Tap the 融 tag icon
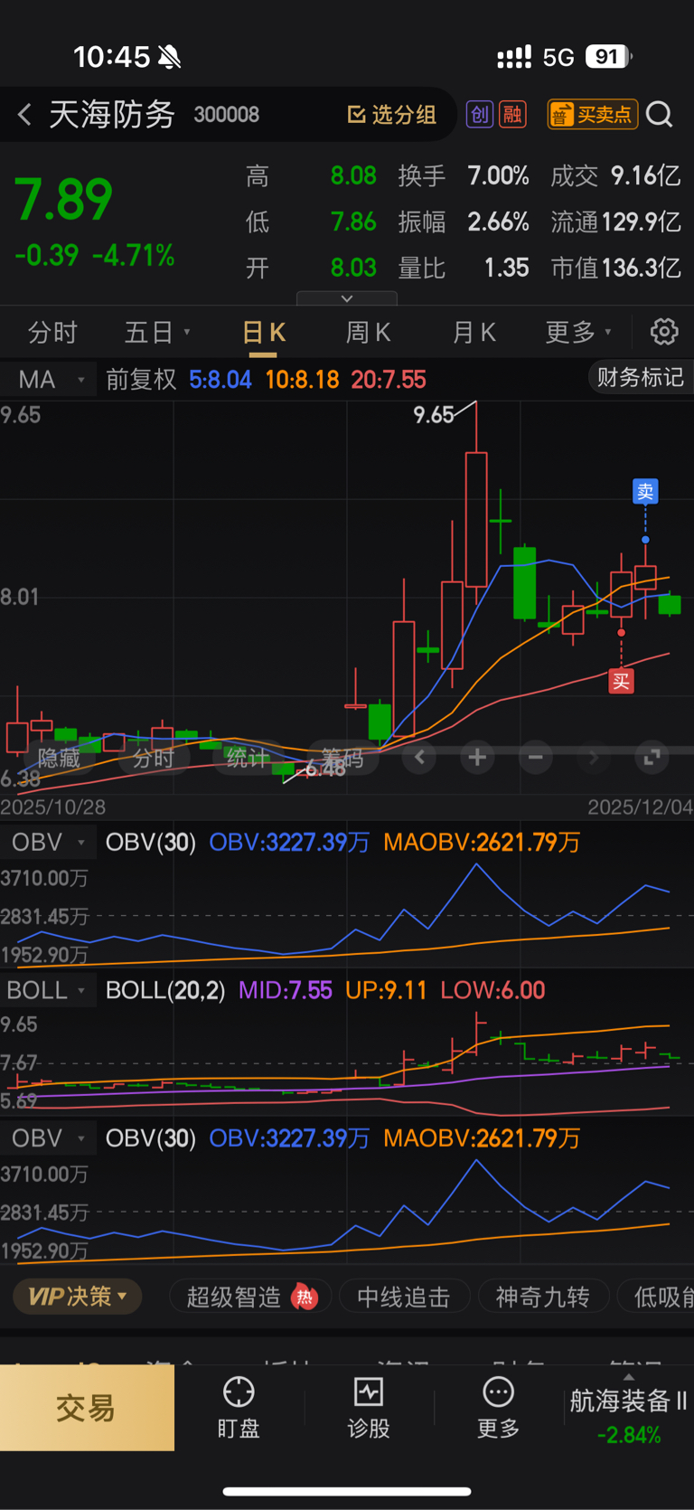694x1510 pixels. pos(512,115)
